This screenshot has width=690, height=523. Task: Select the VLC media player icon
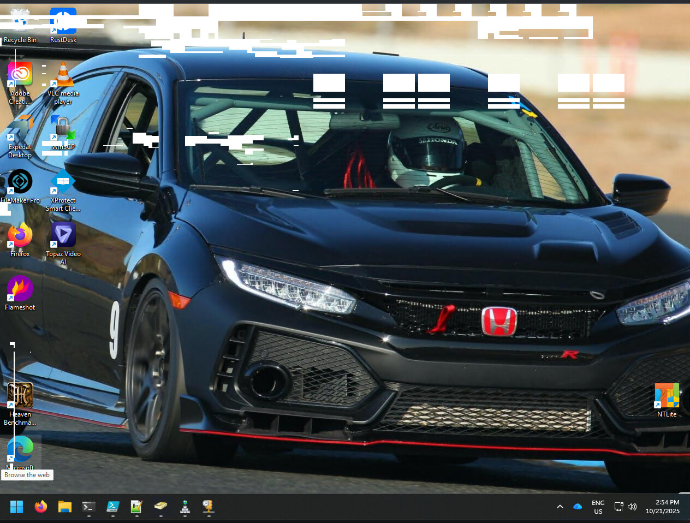(x=63, y=76)
